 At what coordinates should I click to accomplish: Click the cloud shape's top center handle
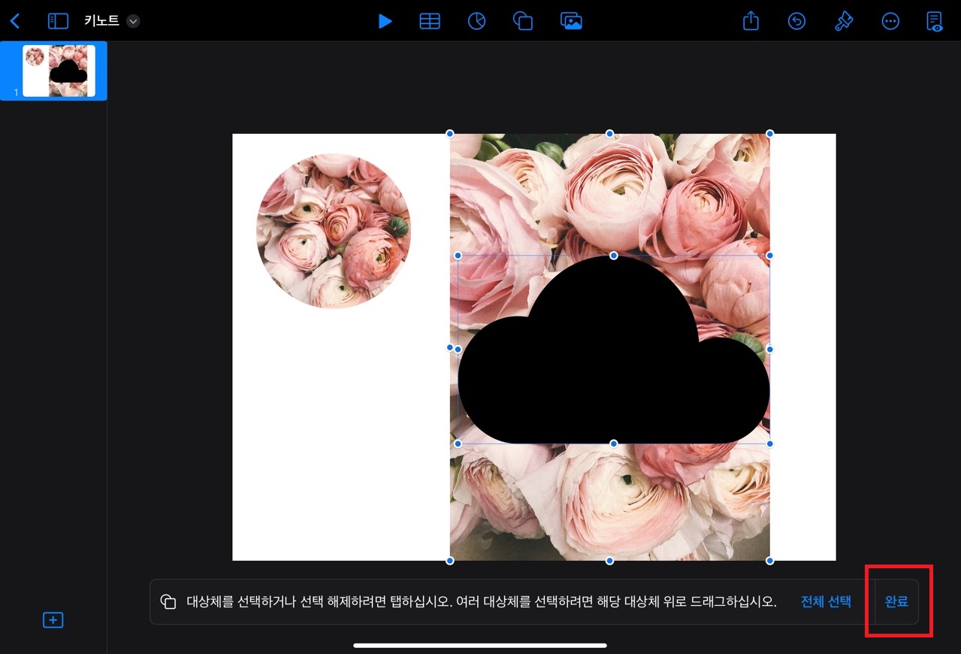click(x=614, y=256)
